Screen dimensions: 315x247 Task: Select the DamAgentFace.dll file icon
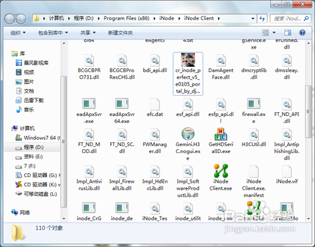point(220,60)
